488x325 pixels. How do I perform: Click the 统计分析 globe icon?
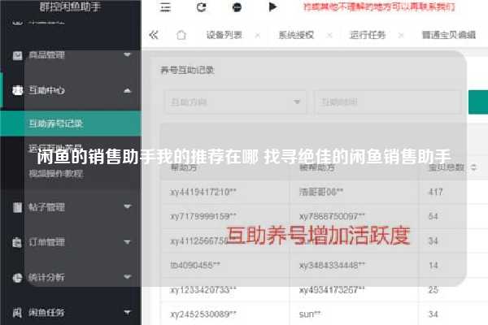pyautogui.click(x=17, y=277)
